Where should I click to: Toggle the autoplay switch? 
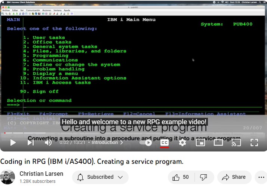point(146,142)
